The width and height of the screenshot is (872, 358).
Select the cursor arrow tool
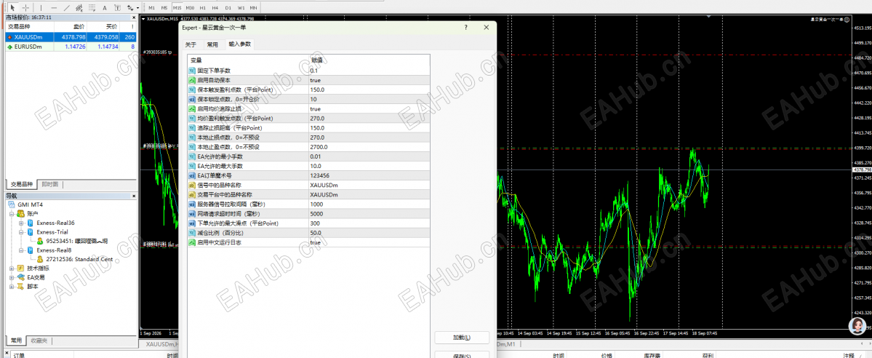pyautogui.click(x=13, y=8)
